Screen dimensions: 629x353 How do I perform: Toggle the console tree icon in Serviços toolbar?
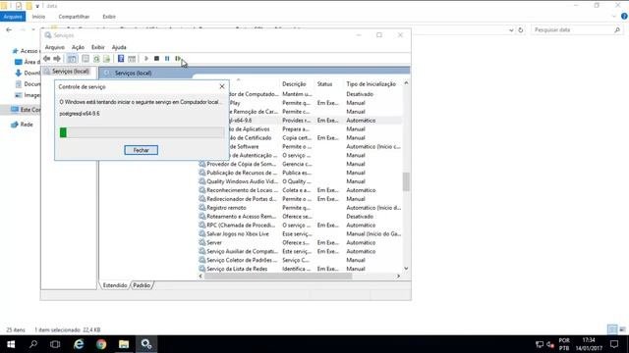tap(72, 59)
